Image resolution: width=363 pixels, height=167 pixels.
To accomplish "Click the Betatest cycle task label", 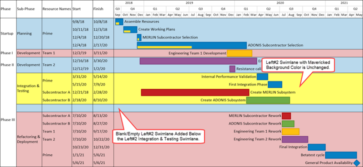I will tap(313, 155).
